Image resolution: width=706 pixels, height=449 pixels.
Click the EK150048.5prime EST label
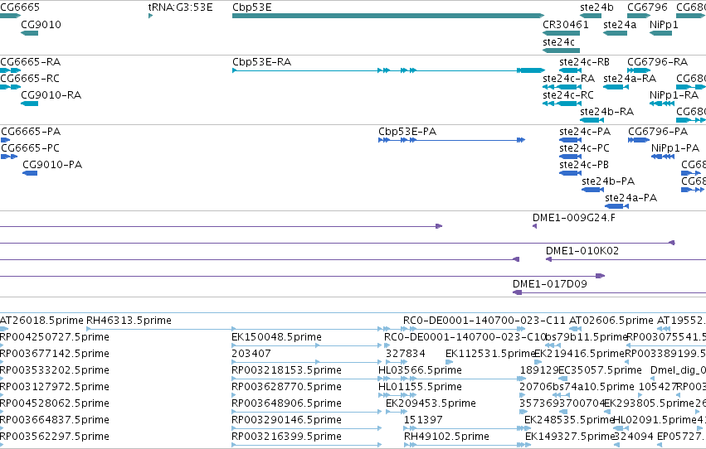[276, 336]
